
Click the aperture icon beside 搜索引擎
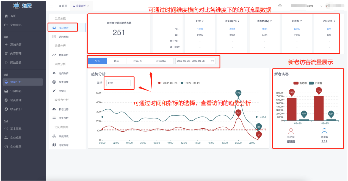(54, 82)
